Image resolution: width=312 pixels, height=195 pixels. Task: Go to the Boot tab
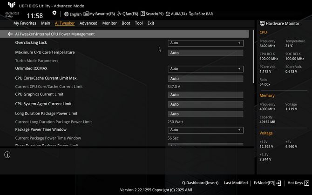(x=126, y=23)
